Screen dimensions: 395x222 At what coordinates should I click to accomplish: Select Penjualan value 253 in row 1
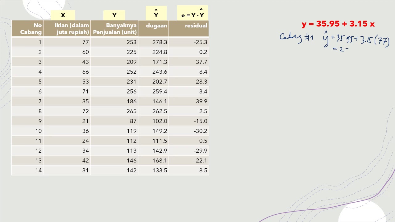point(131,42)
